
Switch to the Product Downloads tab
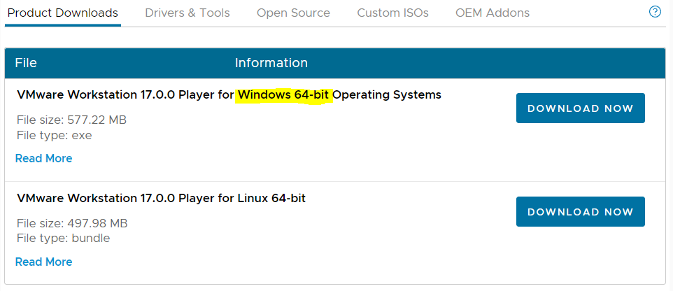[x=63, y=13]
